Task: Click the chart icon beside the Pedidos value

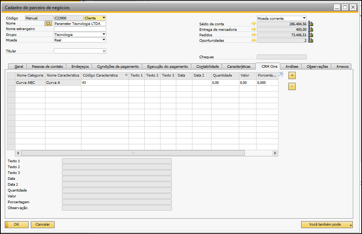Action: click(x=311, y=35)
